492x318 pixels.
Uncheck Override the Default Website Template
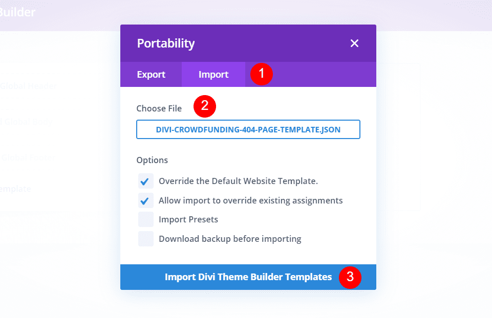[145, 181]
